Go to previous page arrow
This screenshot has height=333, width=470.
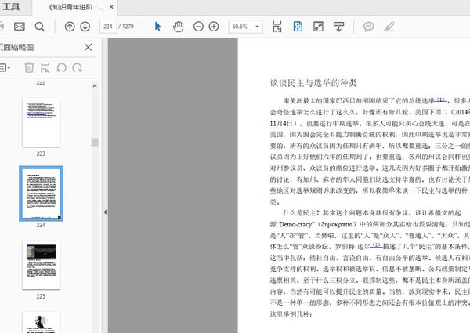(x=70, y=27)
